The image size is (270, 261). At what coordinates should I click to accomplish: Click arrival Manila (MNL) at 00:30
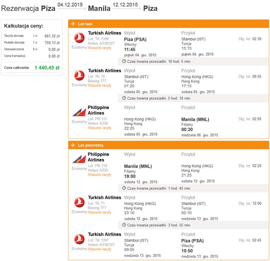pos(195,120)
